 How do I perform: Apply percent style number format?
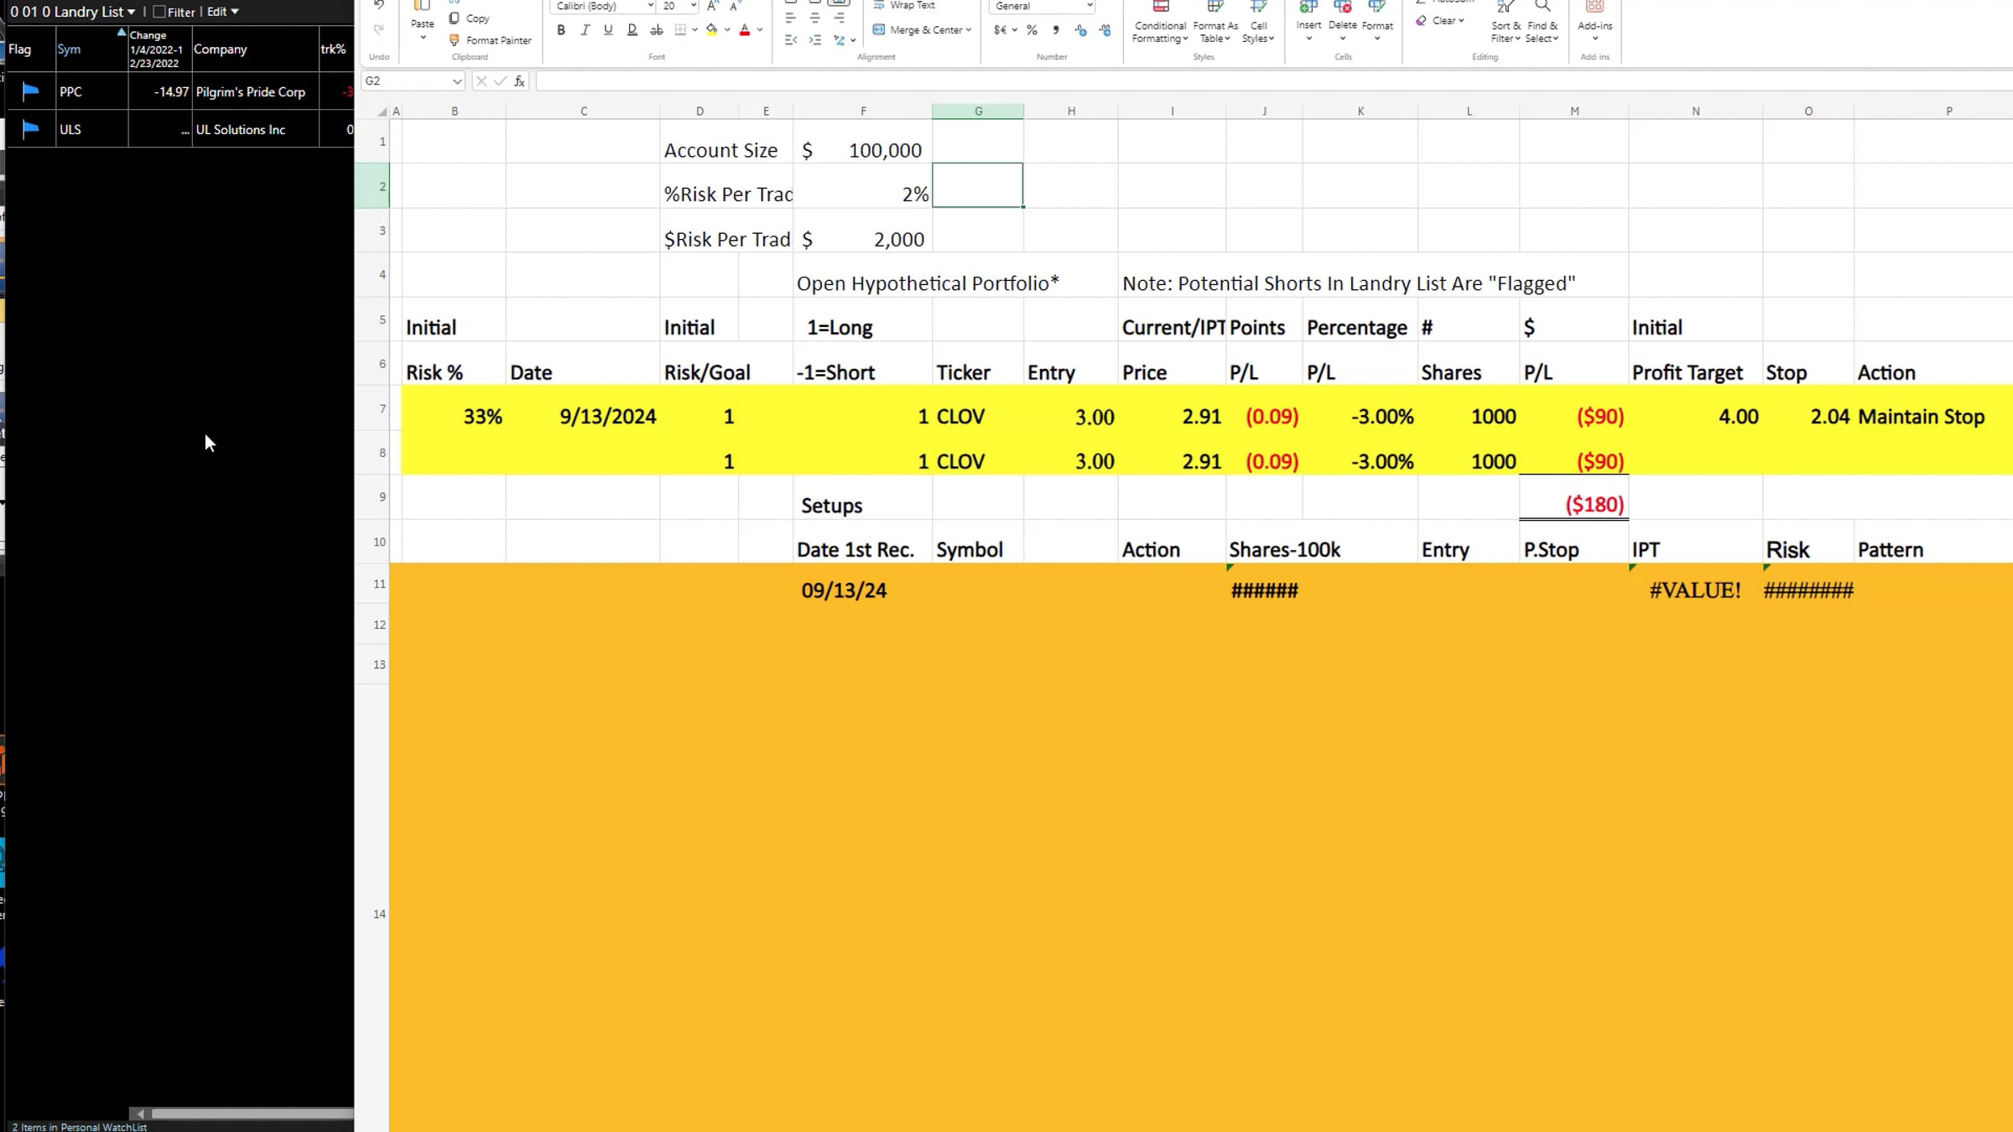1032,30
